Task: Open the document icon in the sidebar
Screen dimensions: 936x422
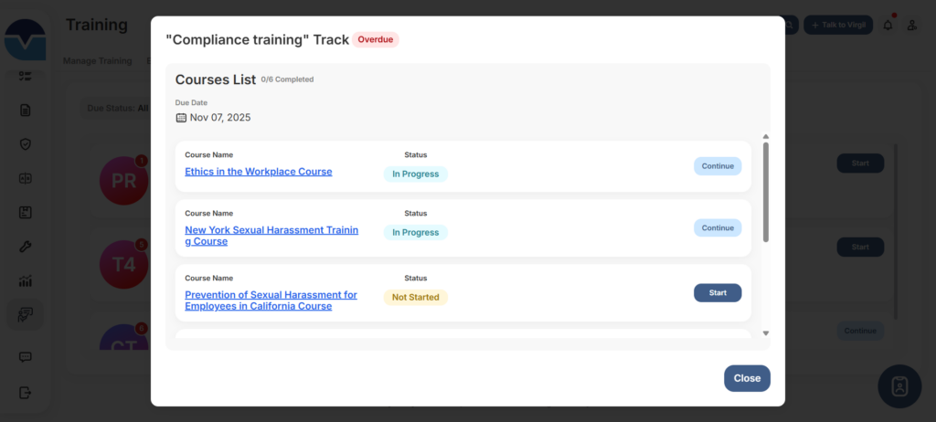Action: pos(26,111)
